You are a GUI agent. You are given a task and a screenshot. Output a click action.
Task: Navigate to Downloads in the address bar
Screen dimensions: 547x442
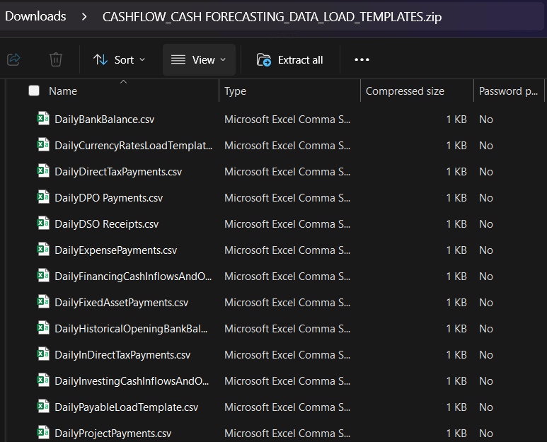35,16
